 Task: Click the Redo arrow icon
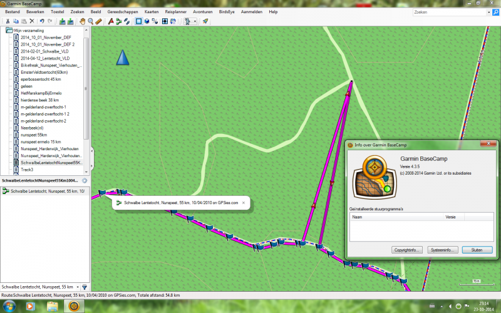point(50,21)
